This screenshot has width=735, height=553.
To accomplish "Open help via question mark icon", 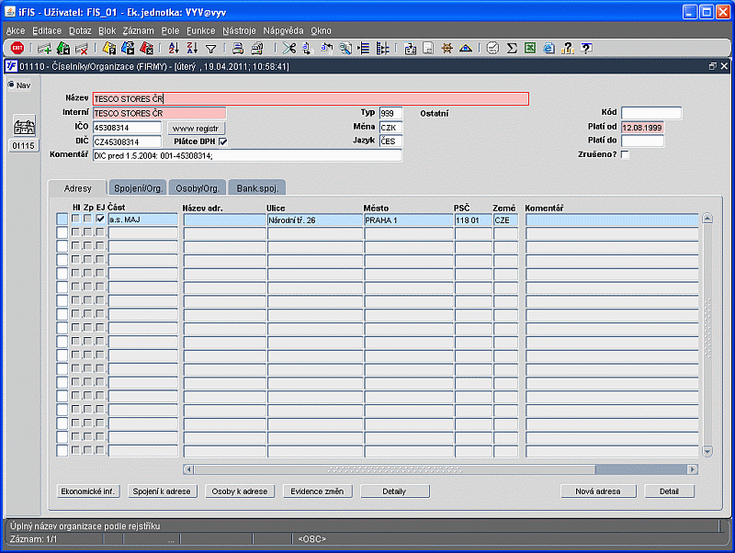I will tap(586, 49).
